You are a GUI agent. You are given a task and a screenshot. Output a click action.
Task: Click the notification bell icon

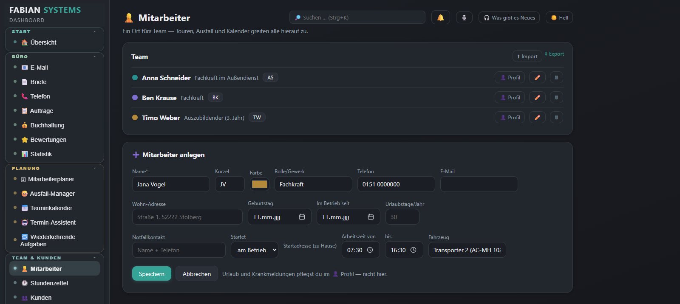(441, 17)
